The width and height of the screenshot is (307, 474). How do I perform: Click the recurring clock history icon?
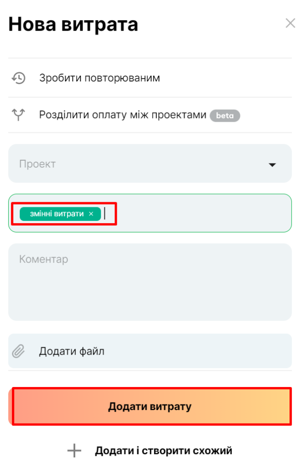18,78
